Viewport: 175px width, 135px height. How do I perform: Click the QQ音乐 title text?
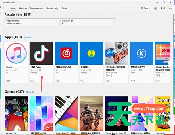(x=85, y=67)
